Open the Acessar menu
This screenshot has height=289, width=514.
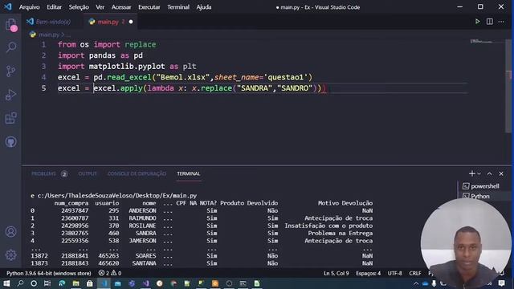[121, 7]
